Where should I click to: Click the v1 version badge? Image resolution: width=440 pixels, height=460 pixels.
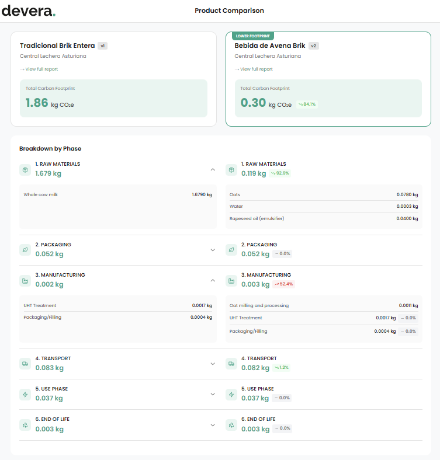[x=102, y=46]
